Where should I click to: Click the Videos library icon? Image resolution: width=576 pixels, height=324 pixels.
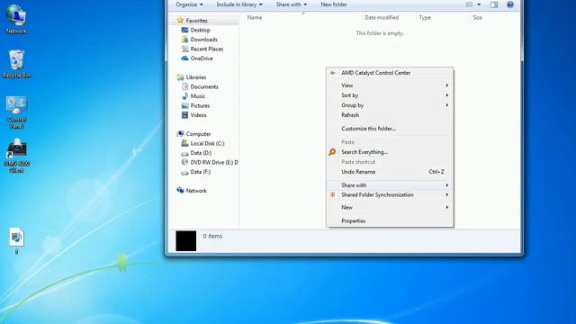184,115
